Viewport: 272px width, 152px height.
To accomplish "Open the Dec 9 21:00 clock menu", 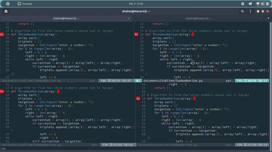I will [x=136, y=4].
